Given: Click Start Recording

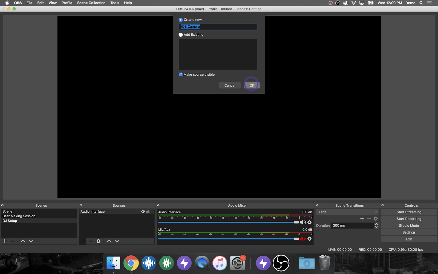Looking at the screenshot, I should pyautogui.click(x=409, y=219).
